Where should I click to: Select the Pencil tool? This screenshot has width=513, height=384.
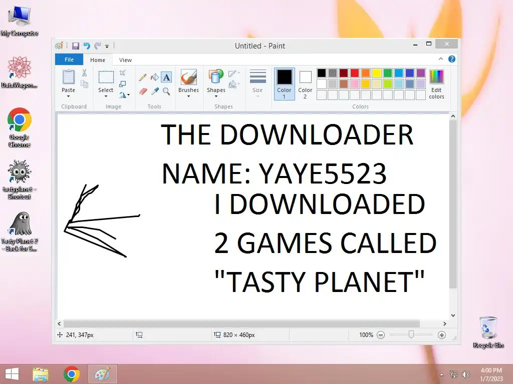pos(143,77)
